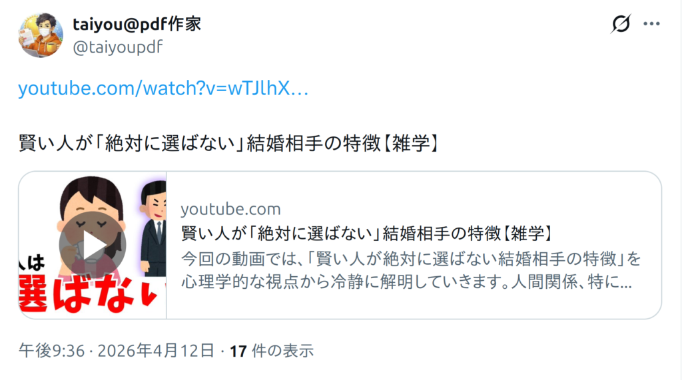Visit the @taiyoupdf handle
Viewport: 682px width, 380px height.
(117, 47)
